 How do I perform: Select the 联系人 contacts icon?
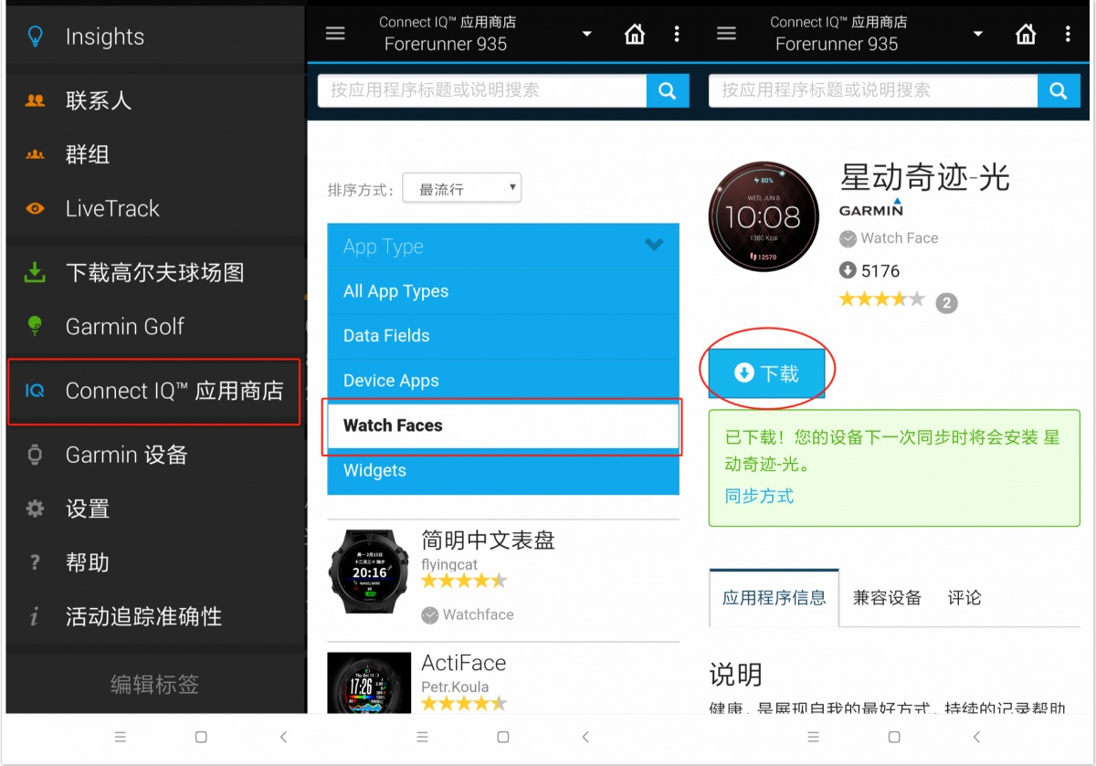click(35, 100)
